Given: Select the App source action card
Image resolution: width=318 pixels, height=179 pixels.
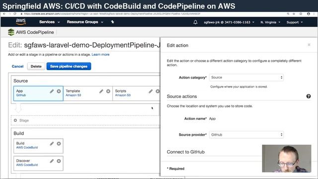Looking at the screenshot, I should click(x=38, y=93).
